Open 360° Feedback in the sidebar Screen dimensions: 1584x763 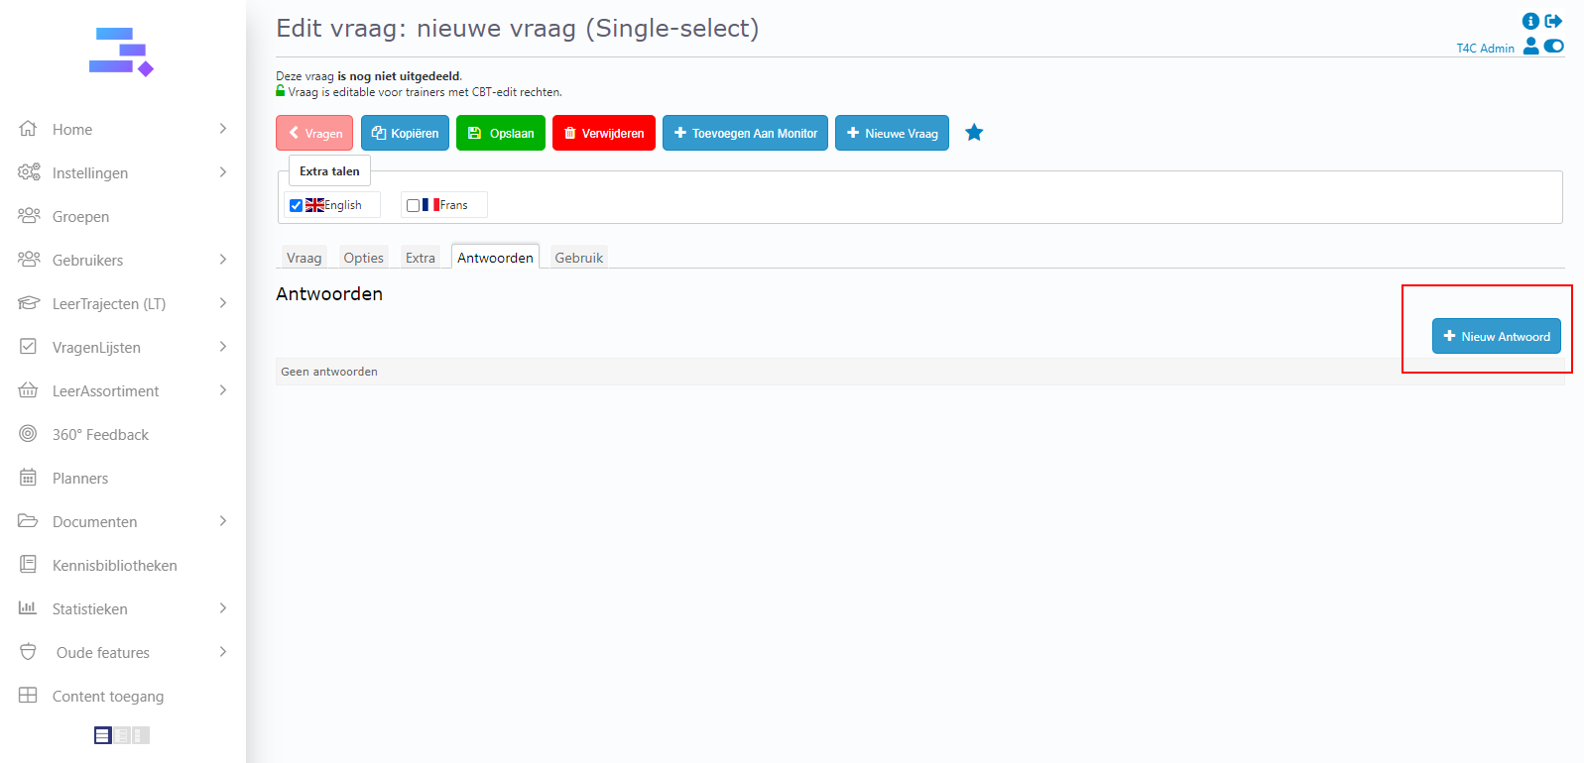pyautogui.click(x=100, y=435)
